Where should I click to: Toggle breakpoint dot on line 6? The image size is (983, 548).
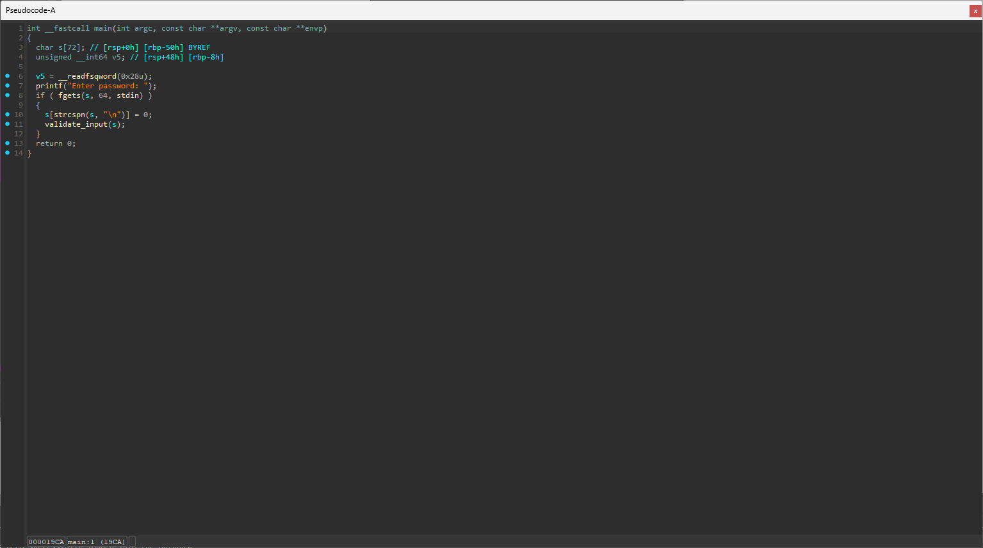[x=8, y=76]
